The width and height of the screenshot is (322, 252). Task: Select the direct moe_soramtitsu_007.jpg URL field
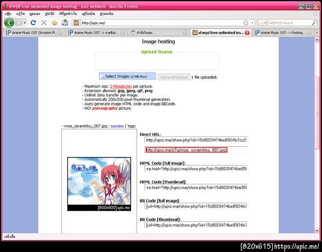tap(196, 150)
